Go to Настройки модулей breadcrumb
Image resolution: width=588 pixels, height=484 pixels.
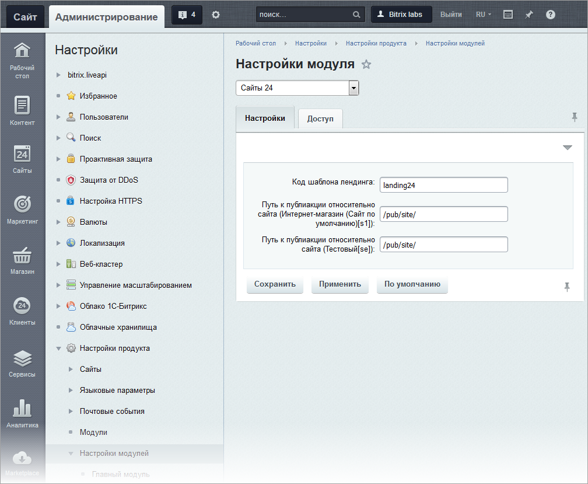pyautogui.click(x=455, y=44)
